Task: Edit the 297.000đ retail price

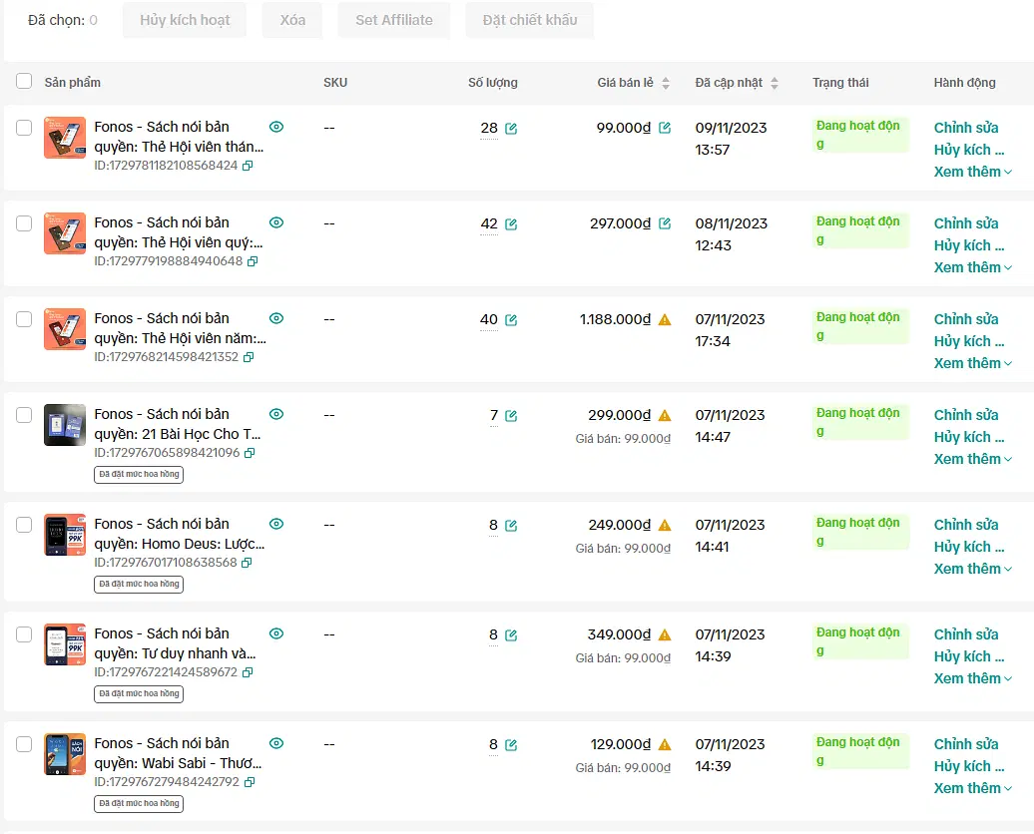Action: tap(665, 223)
